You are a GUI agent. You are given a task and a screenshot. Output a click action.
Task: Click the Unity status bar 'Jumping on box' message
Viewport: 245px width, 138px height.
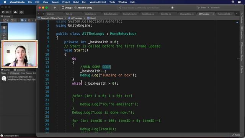pyautogui.click(x=10, y=136)
